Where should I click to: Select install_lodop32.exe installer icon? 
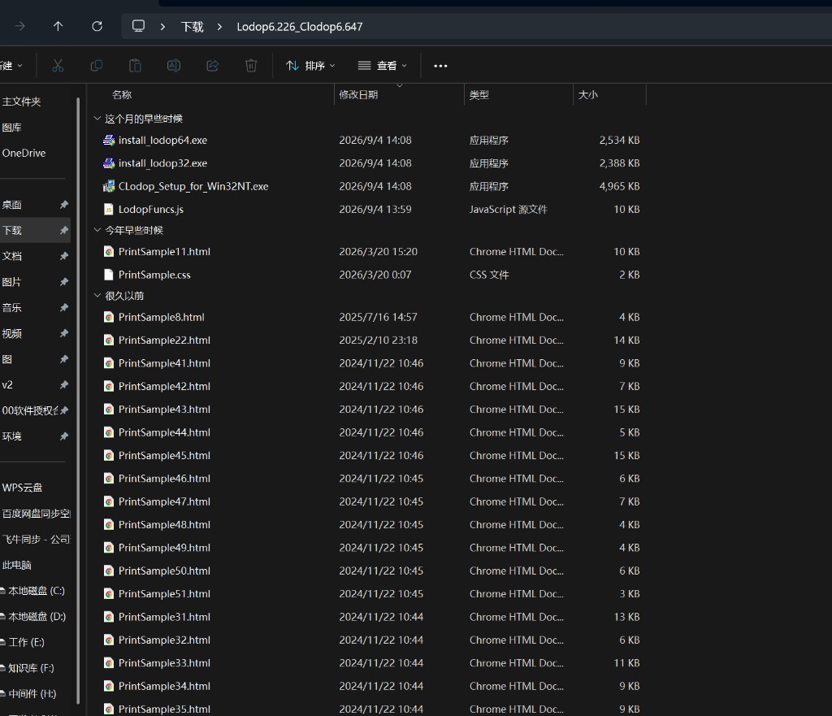[x=109, y=163]
